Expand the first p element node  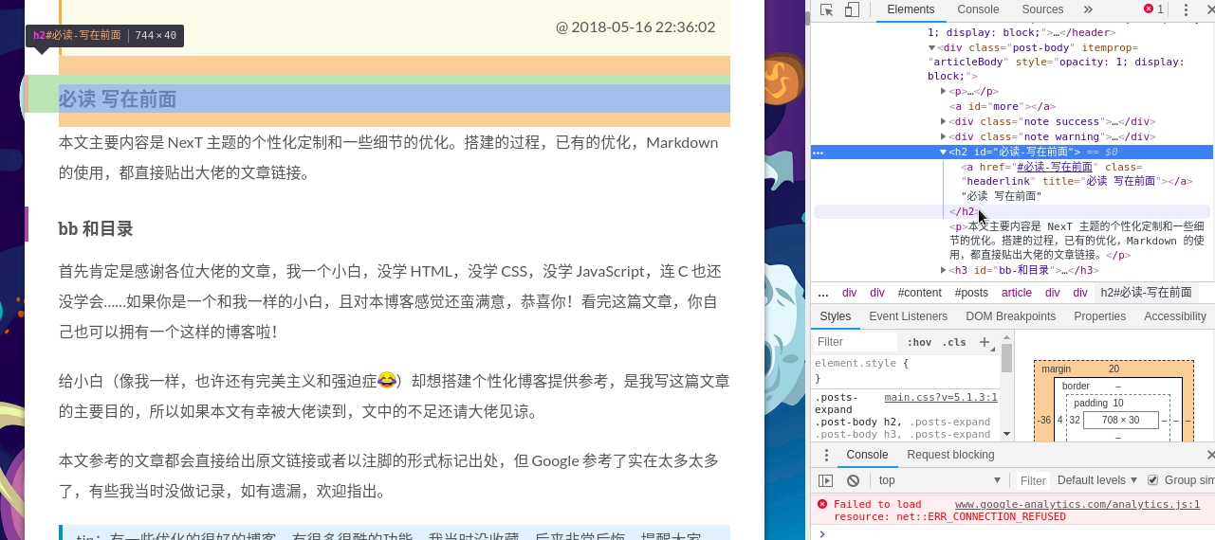[x=944, y=92]
